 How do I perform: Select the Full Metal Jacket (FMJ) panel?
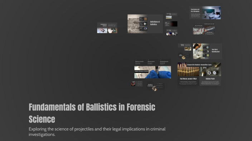click(188, 81)
